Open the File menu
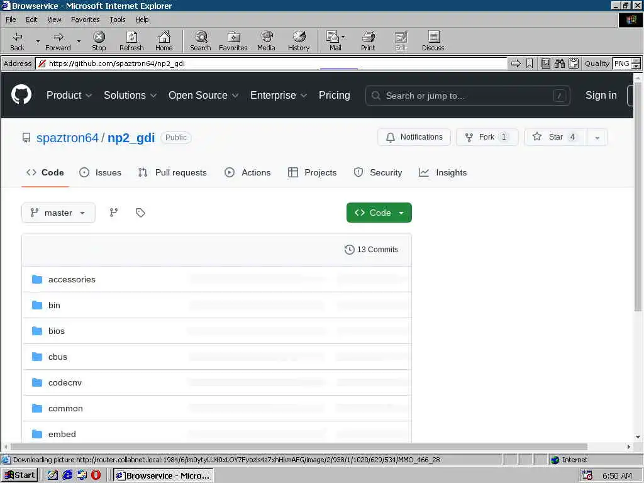 [x=11, y=19]
